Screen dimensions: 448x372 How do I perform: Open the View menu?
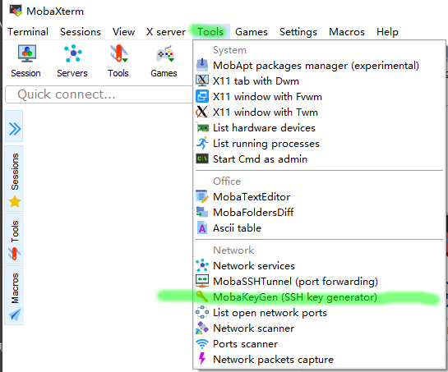123,32
